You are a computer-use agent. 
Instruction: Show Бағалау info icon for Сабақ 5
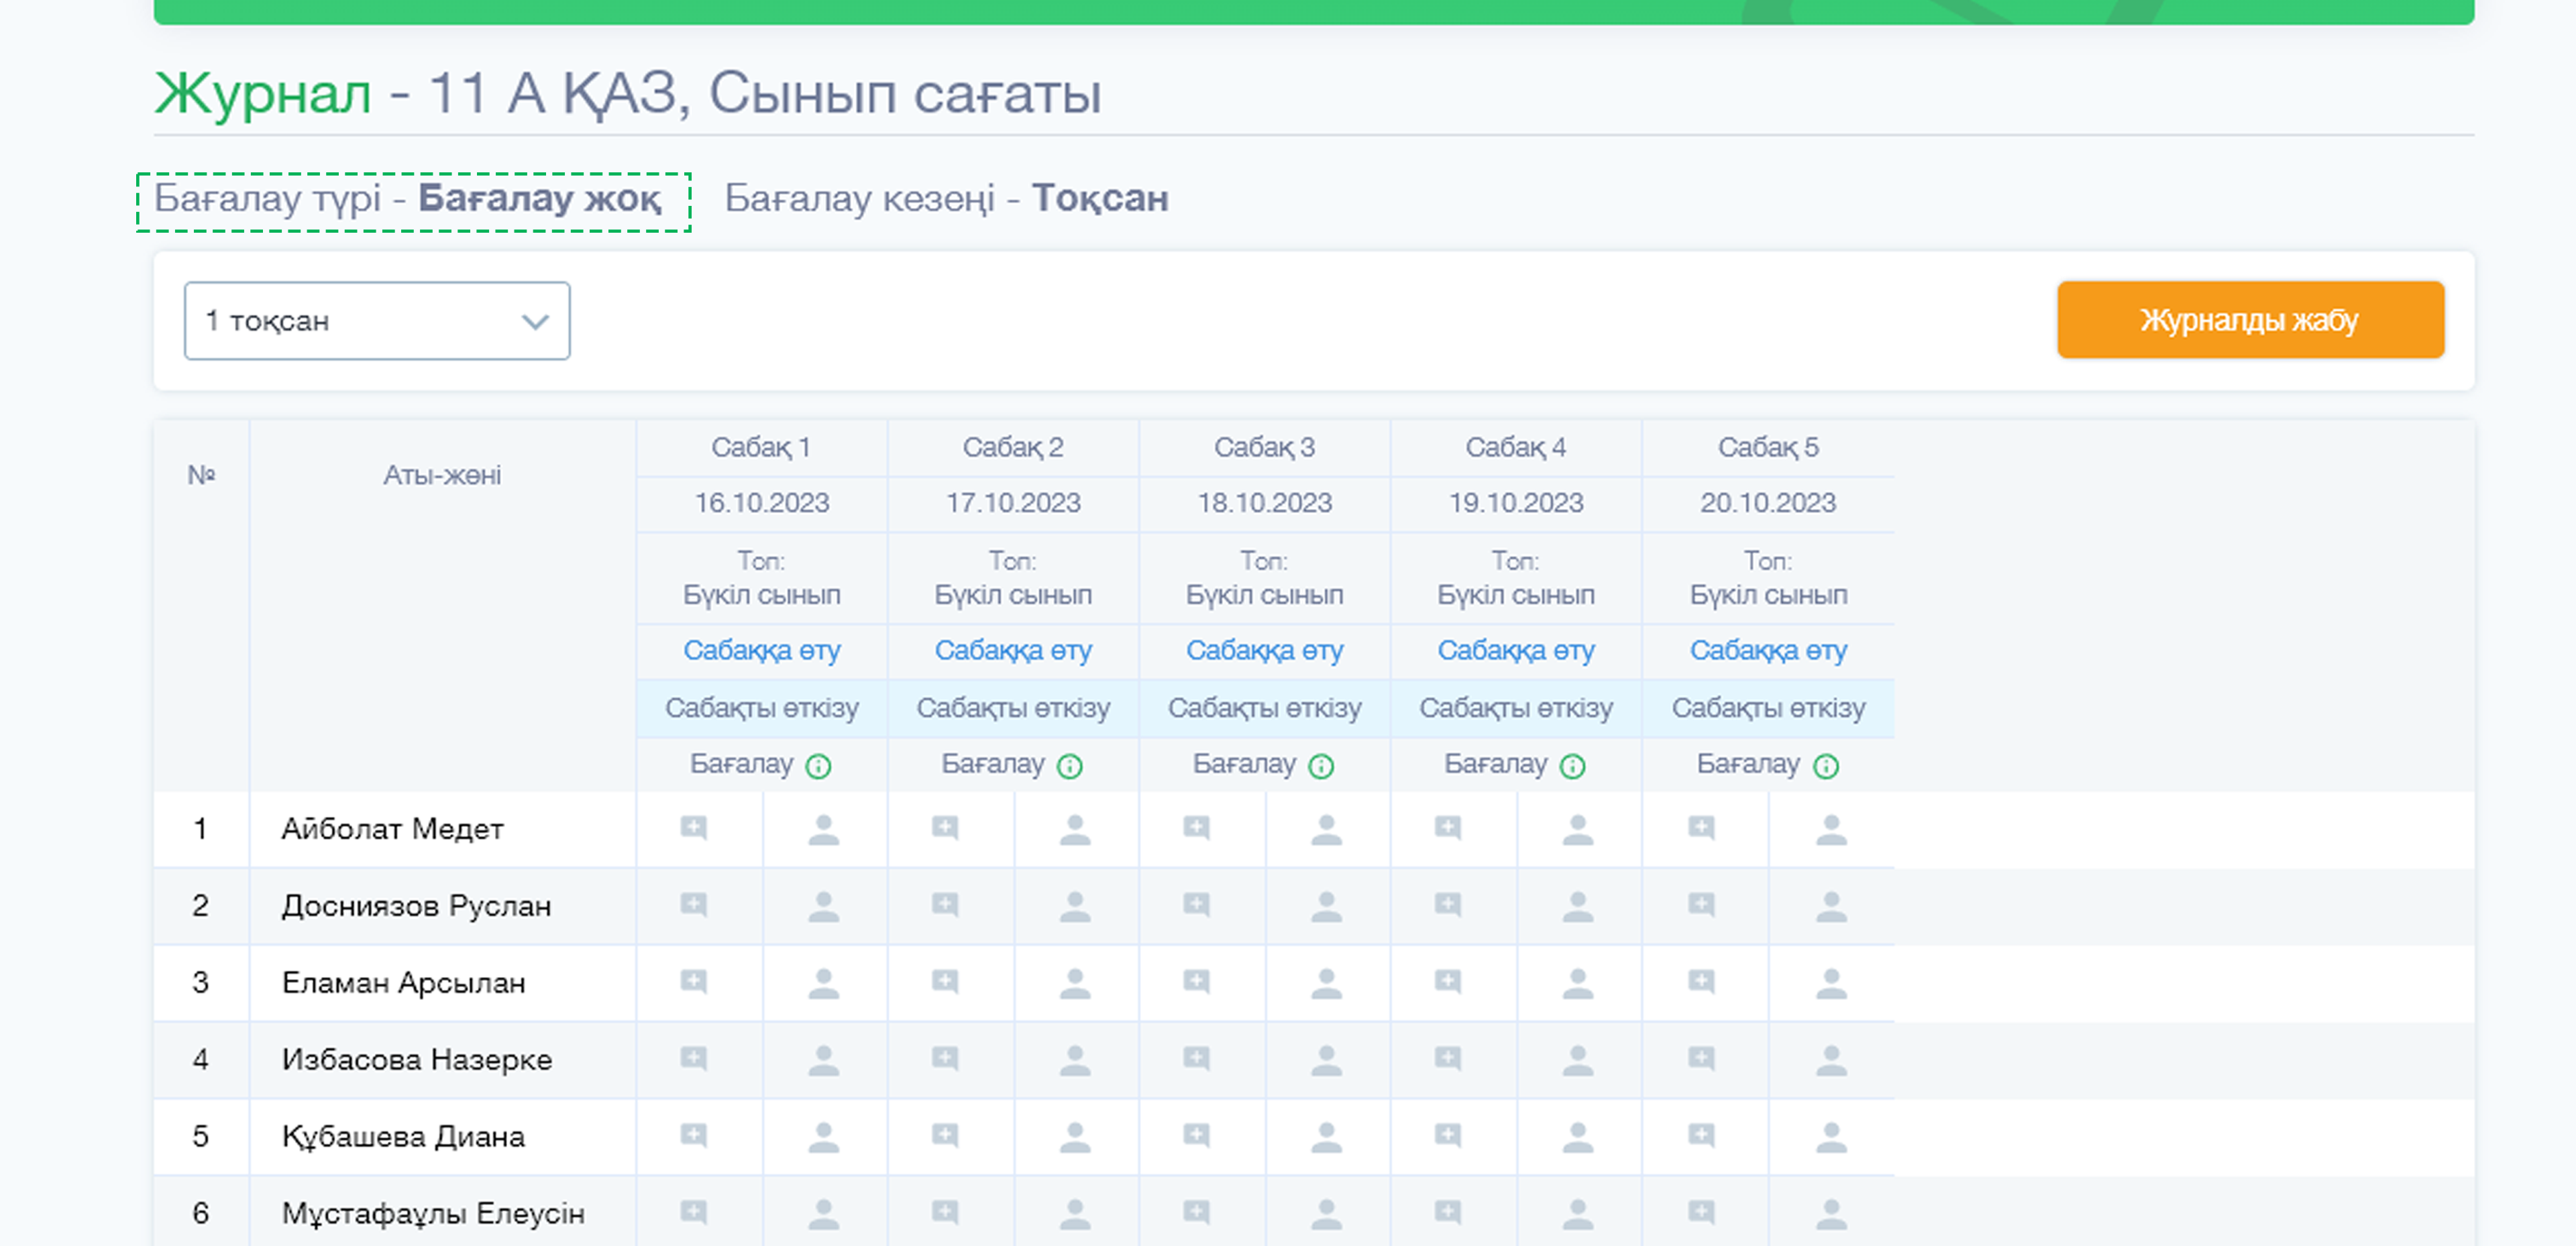click(x=1826, y=766)
